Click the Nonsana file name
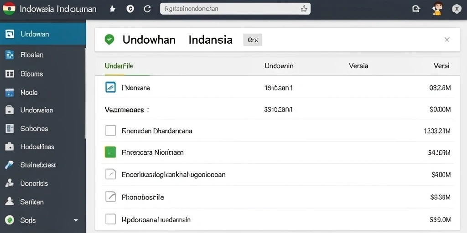 point(136,88)
